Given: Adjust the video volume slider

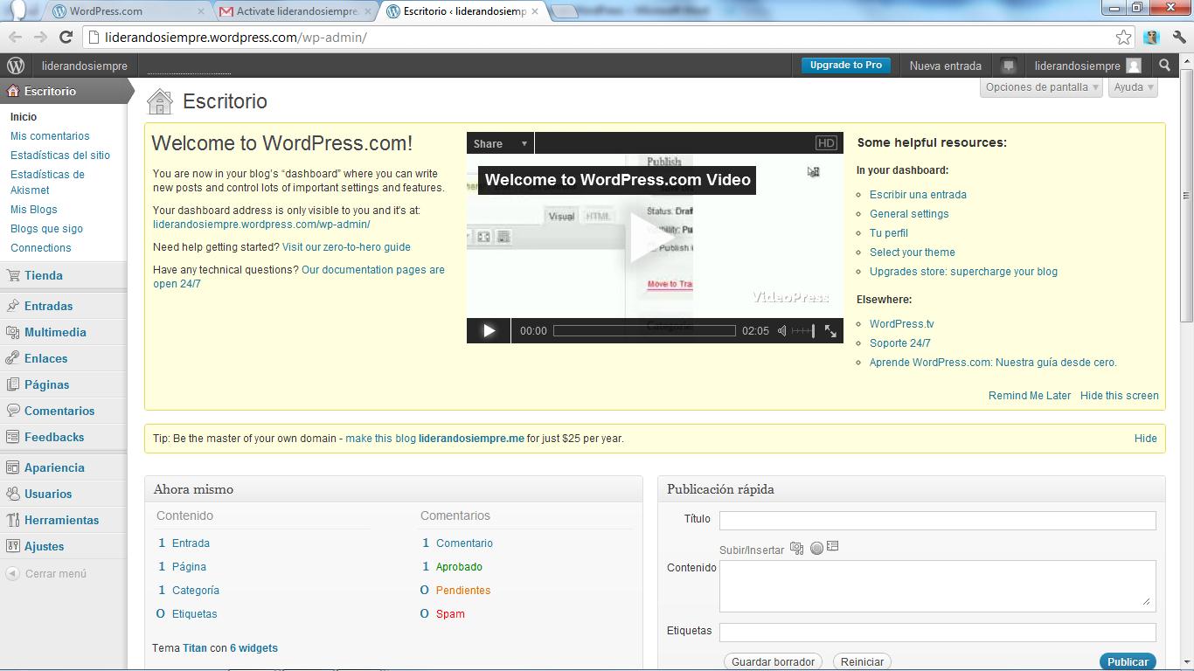Looking at the screenshot, I should click(x=803, y=330).
